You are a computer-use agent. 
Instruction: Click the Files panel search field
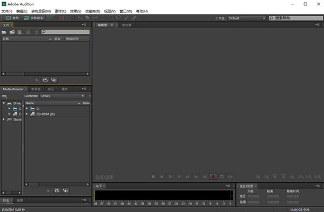[65, 32]
